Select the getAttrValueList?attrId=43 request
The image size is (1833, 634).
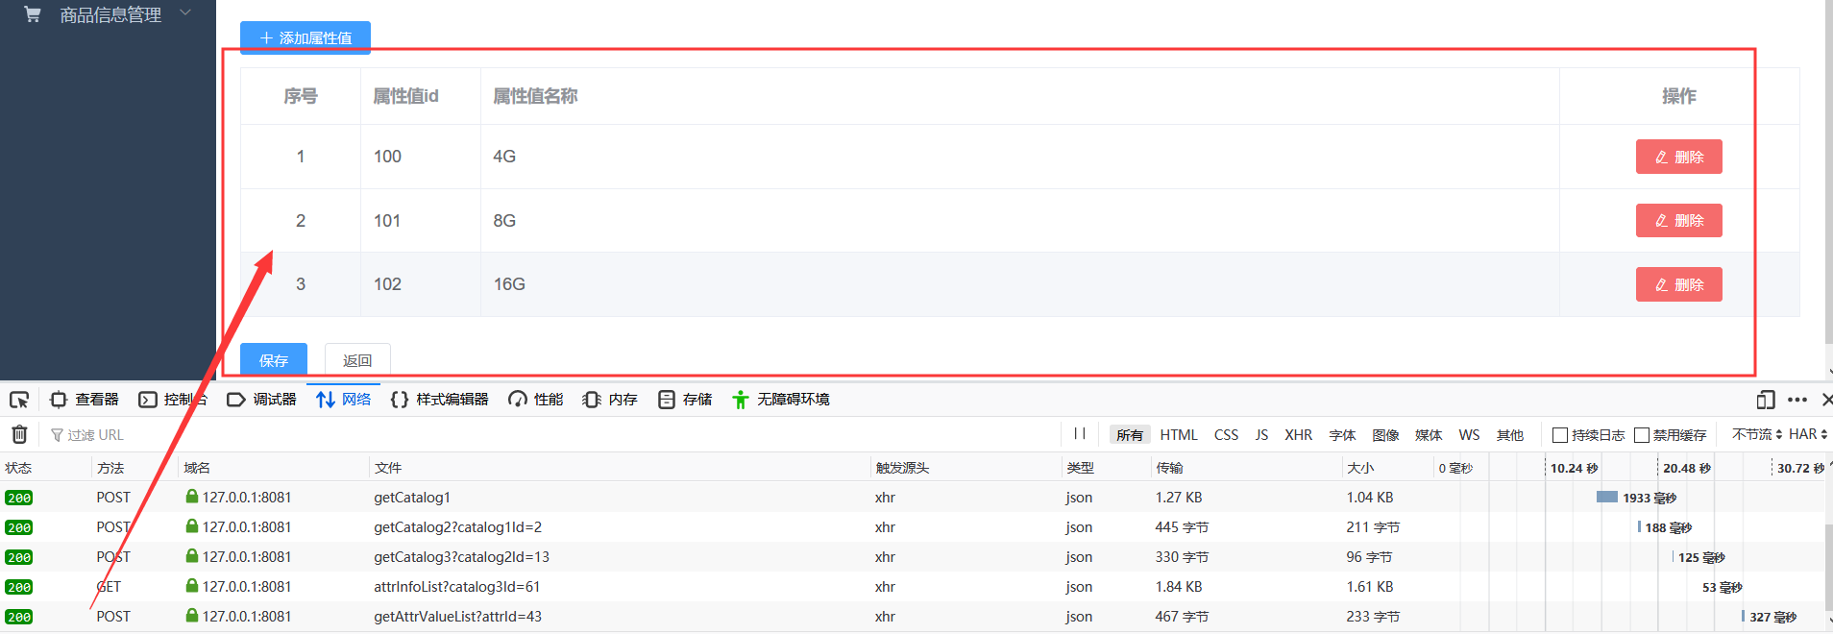(x=913, y=617)
